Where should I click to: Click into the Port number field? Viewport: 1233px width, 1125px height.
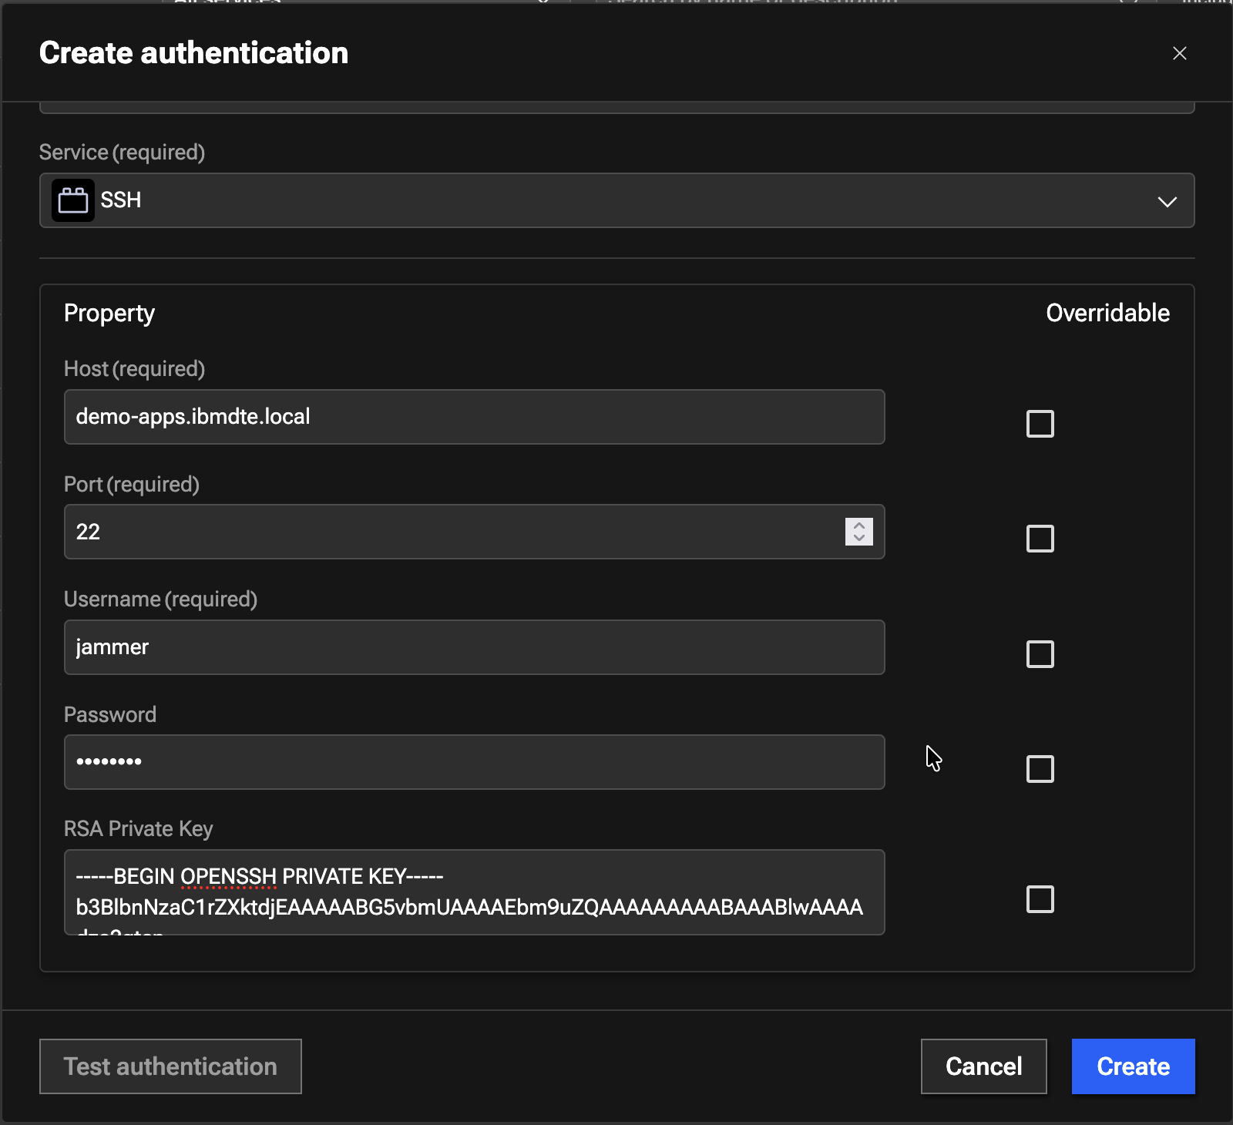pyautogui.click(x=455, y=532)
